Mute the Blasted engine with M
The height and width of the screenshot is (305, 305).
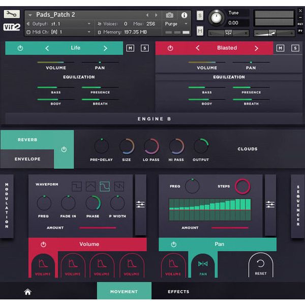click(280, 48)
